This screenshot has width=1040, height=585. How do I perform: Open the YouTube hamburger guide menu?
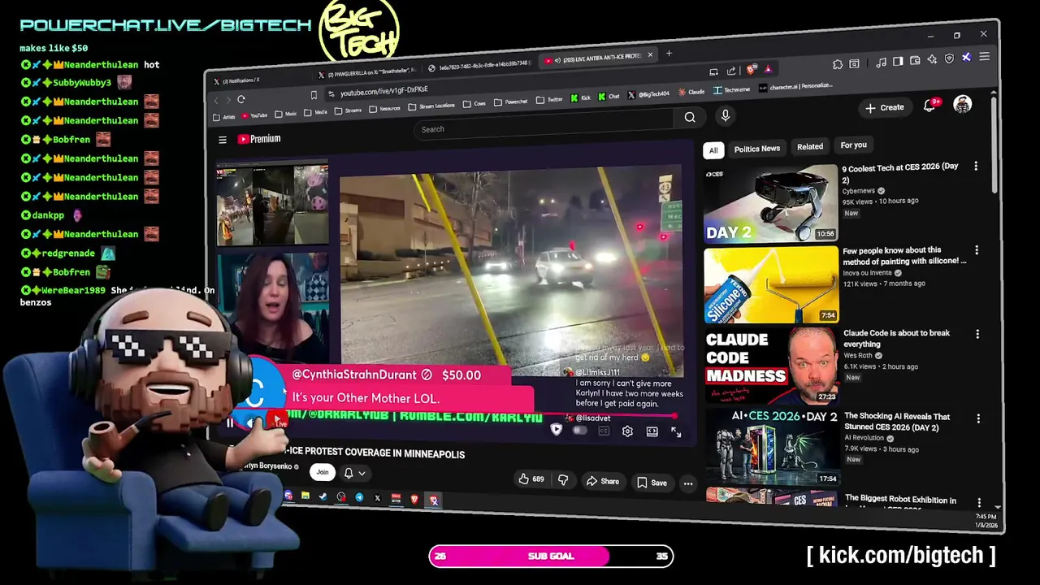click(x=222, y=140)
